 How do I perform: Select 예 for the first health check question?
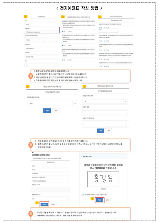coord(100,28)
